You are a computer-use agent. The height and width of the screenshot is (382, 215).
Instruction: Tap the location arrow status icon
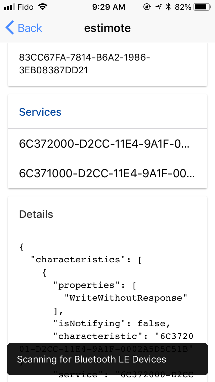click(x=158, y=7)
